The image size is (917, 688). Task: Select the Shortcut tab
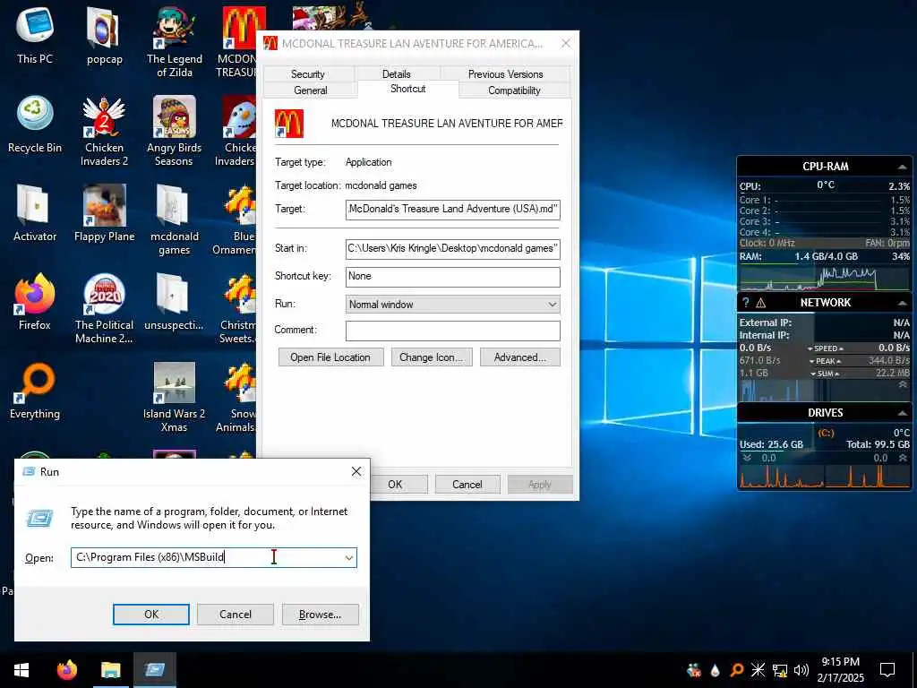tap(408, 89)
